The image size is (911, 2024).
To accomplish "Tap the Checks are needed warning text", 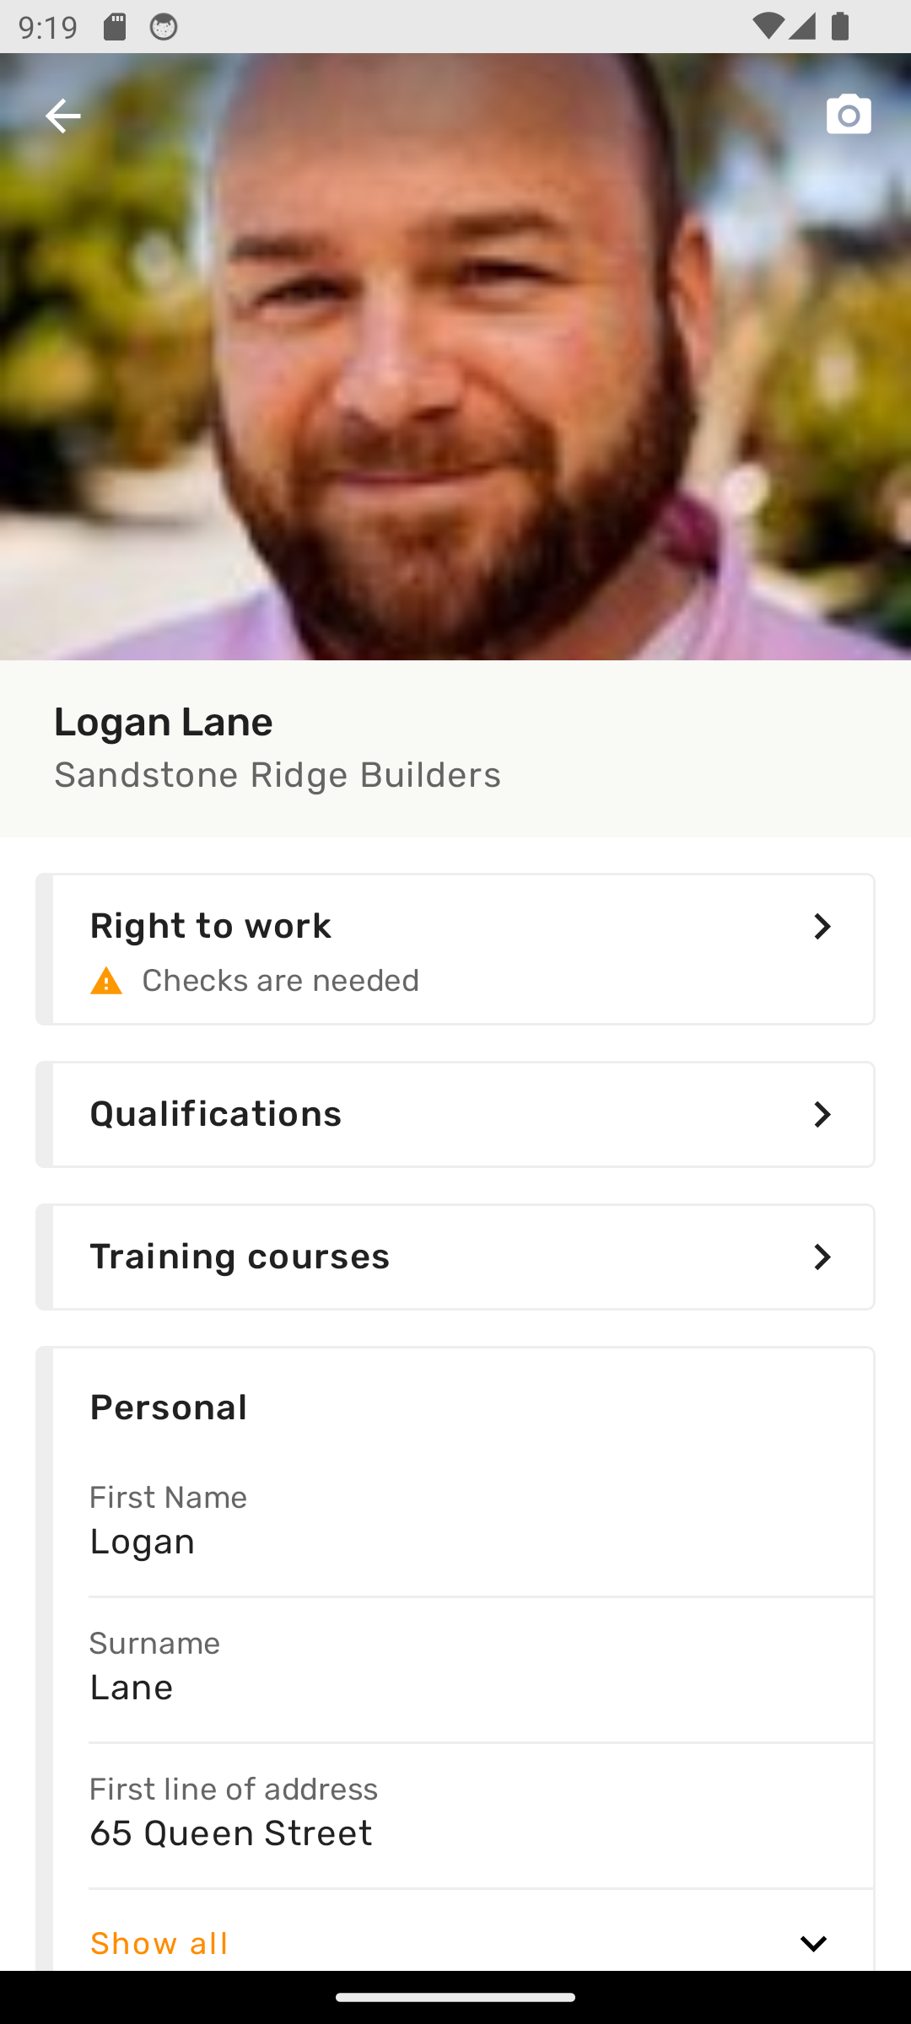I will tap(280, 981).
